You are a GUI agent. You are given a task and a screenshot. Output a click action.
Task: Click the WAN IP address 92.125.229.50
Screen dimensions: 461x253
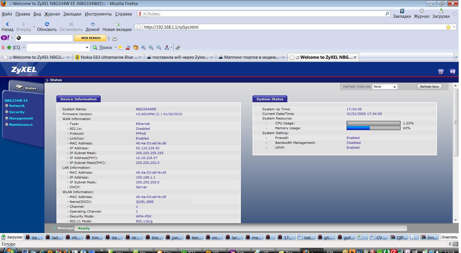[147, 148]
